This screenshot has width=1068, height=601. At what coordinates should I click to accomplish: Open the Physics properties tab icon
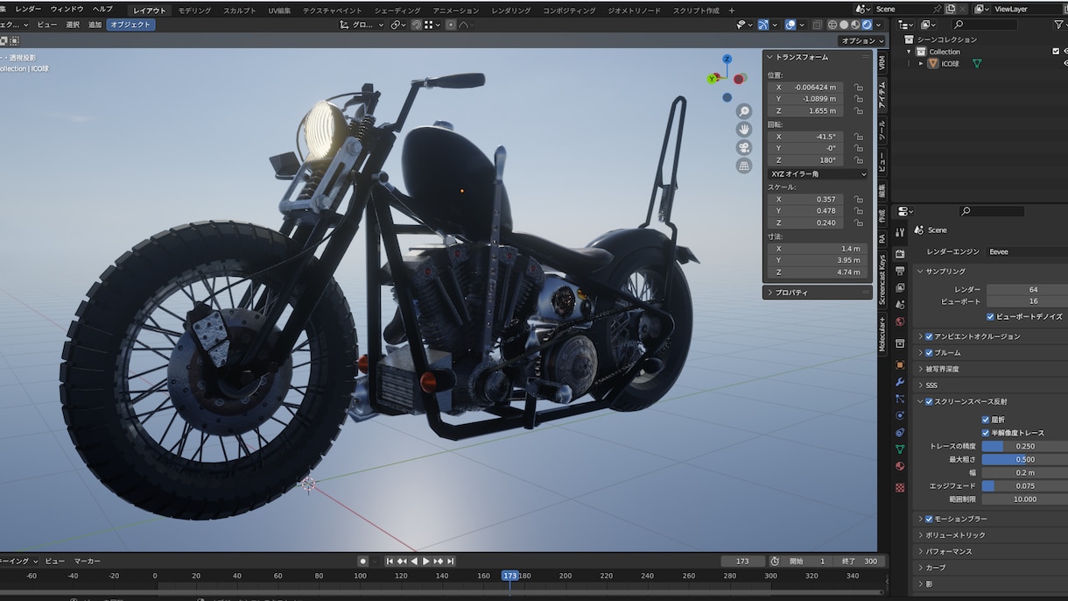pos(900,415)
